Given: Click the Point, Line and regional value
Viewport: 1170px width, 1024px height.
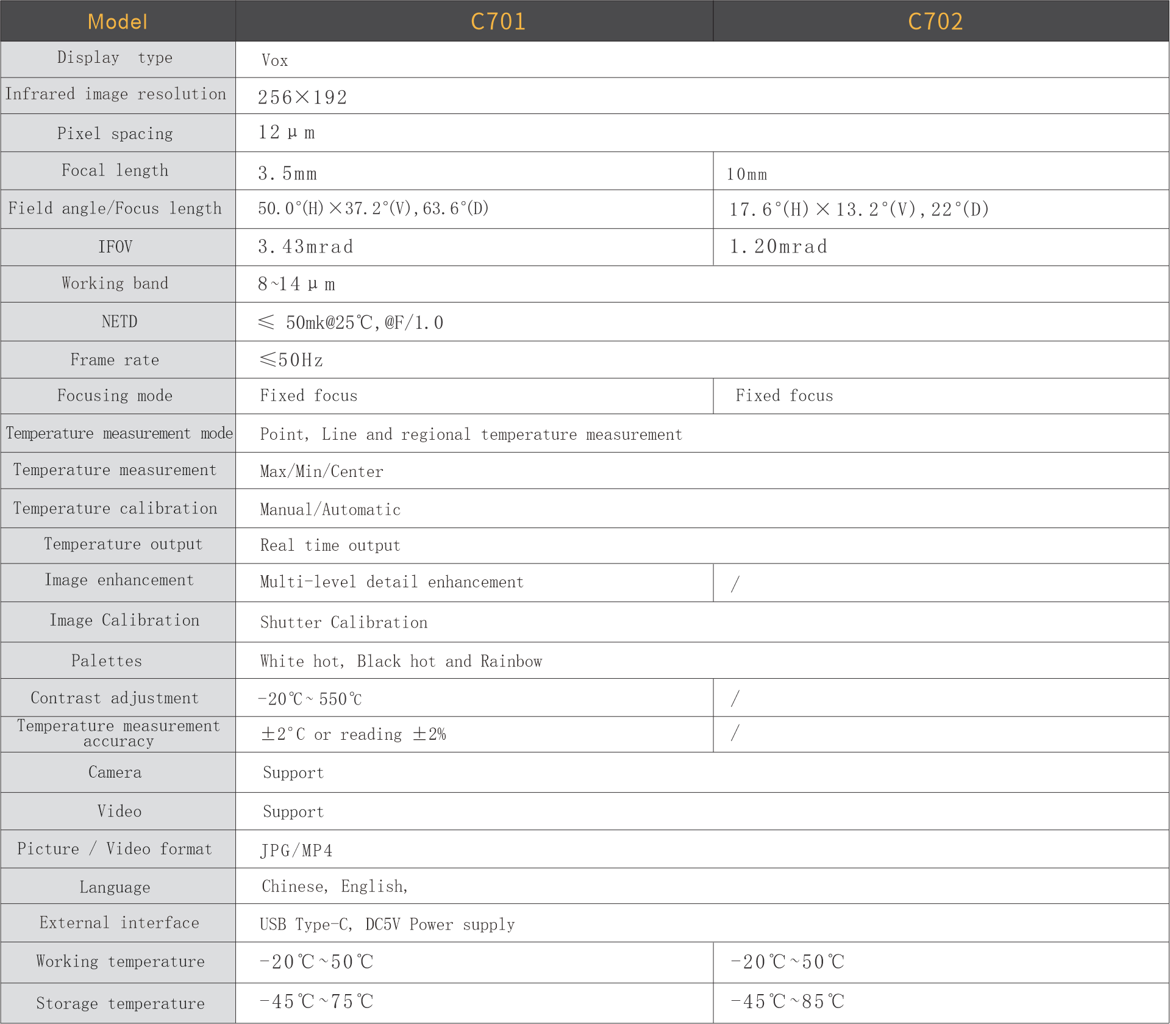Looking at the screenshot, I should tap(471, 434).
